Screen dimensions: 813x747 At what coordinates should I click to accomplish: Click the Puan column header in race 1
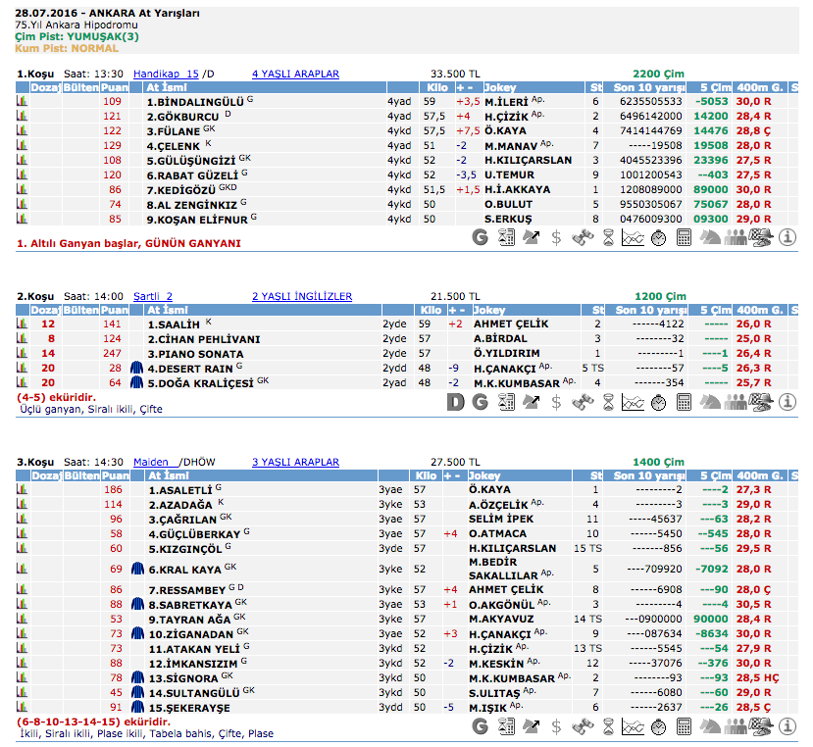point(116,87)
